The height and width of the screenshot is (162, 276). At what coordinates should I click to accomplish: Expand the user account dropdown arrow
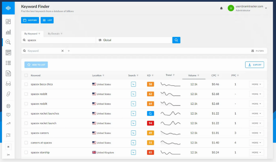(x=266, y=8)
